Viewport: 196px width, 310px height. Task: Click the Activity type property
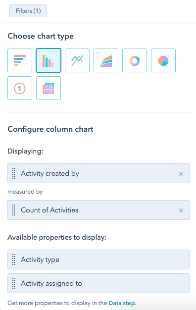click(x=98, y=259)
